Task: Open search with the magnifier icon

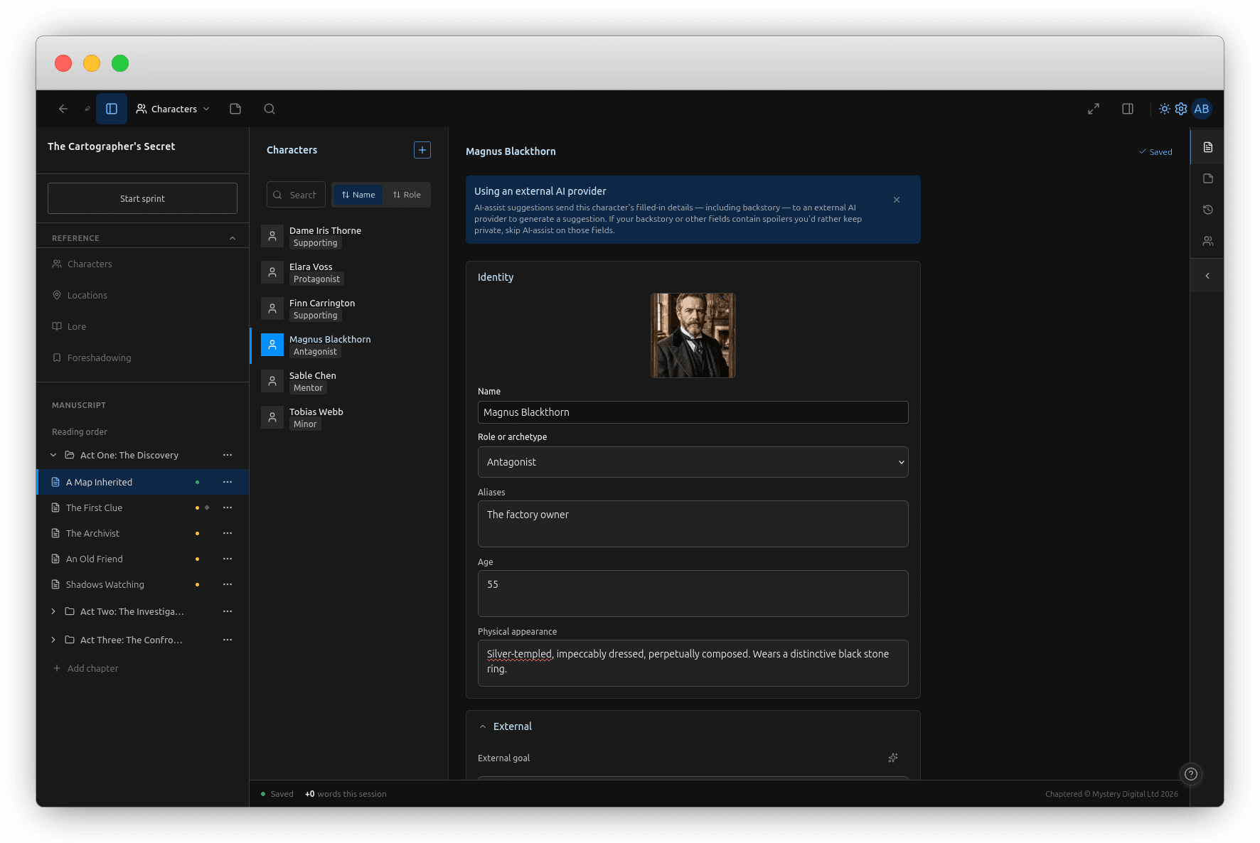Action: click(x=269, y=109)
